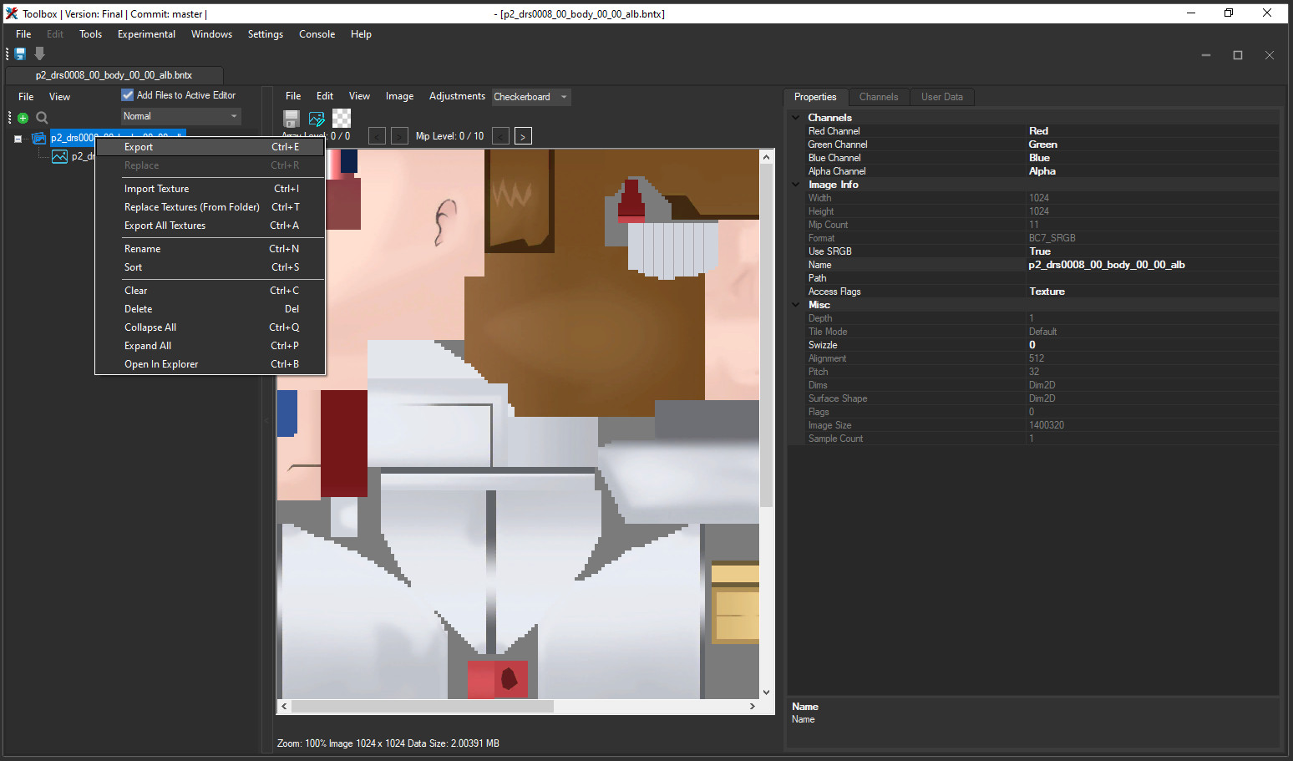
Task: Switch to the User Data tab
Action: pyautogui.click(x=941, y=97)
